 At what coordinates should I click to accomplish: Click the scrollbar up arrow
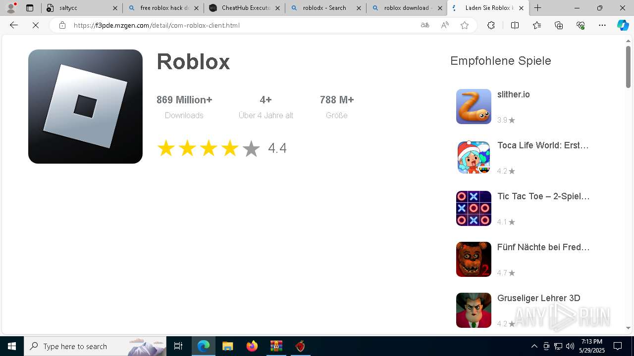click(x=628, y=41)
